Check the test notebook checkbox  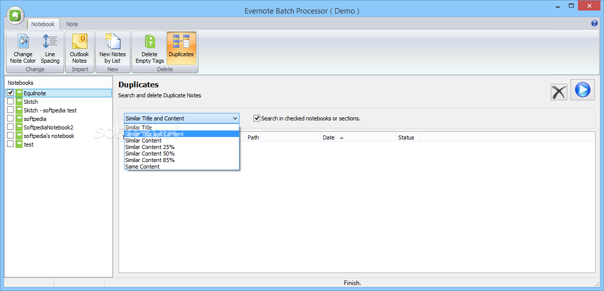click(x=11, y=144)
